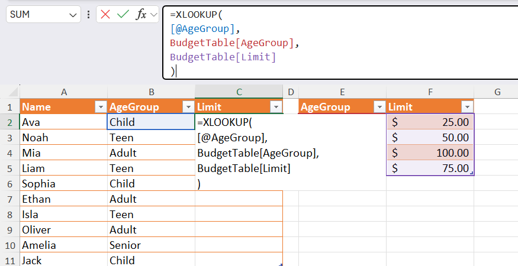This screenshot has width=518, height=266.
Task: Select column A header
Action: [64, 92]
